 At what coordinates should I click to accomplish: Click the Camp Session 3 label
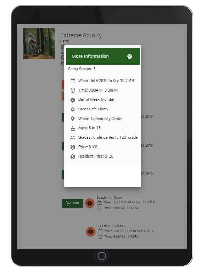point(82,69)
